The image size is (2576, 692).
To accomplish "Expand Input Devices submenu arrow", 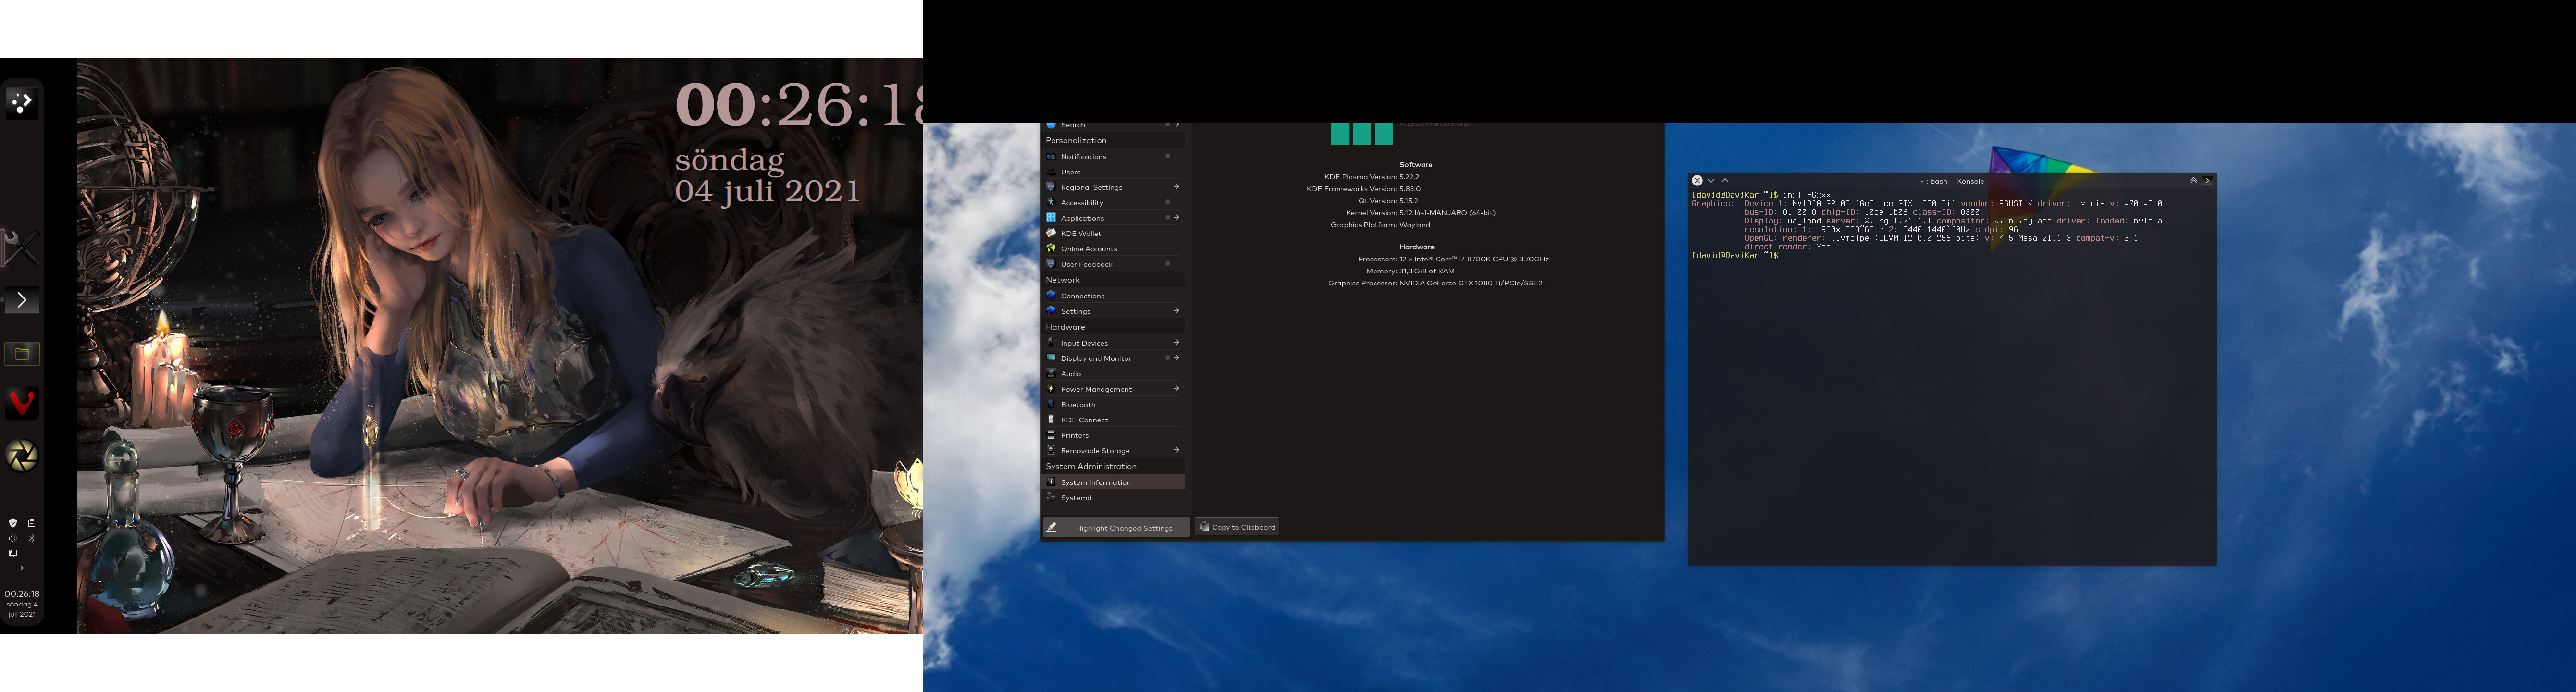I will 1176,343.
